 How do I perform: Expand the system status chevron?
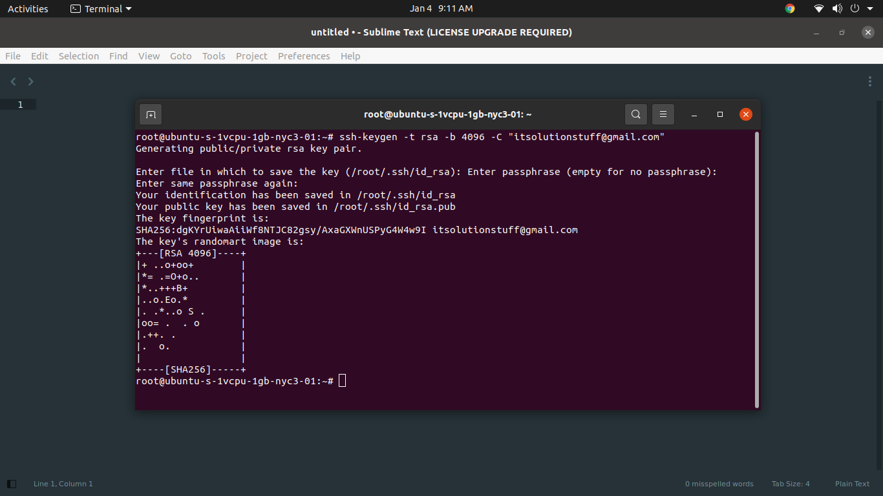coord(869,8)
